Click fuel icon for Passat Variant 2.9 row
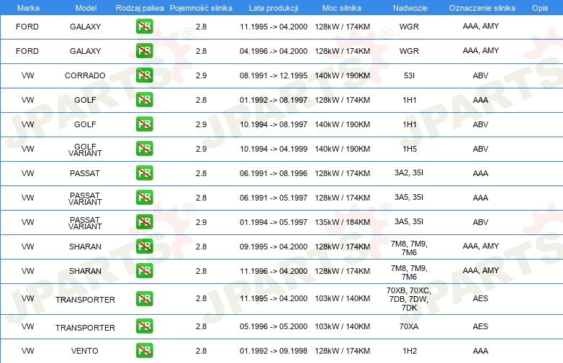Viewport: 563px width, 363px height. (x=144, y=221)
